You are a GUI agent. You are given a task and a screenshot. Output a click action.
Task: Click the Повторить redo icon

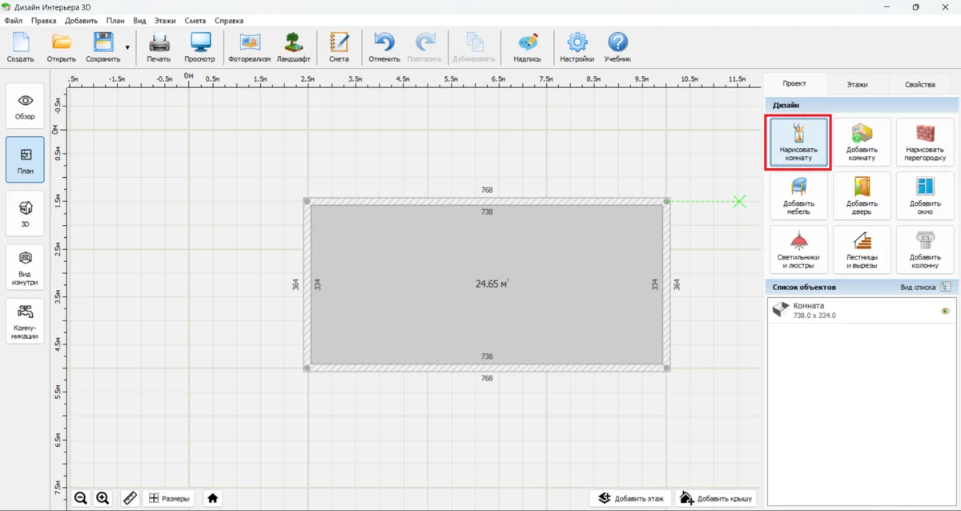[424, 47]
